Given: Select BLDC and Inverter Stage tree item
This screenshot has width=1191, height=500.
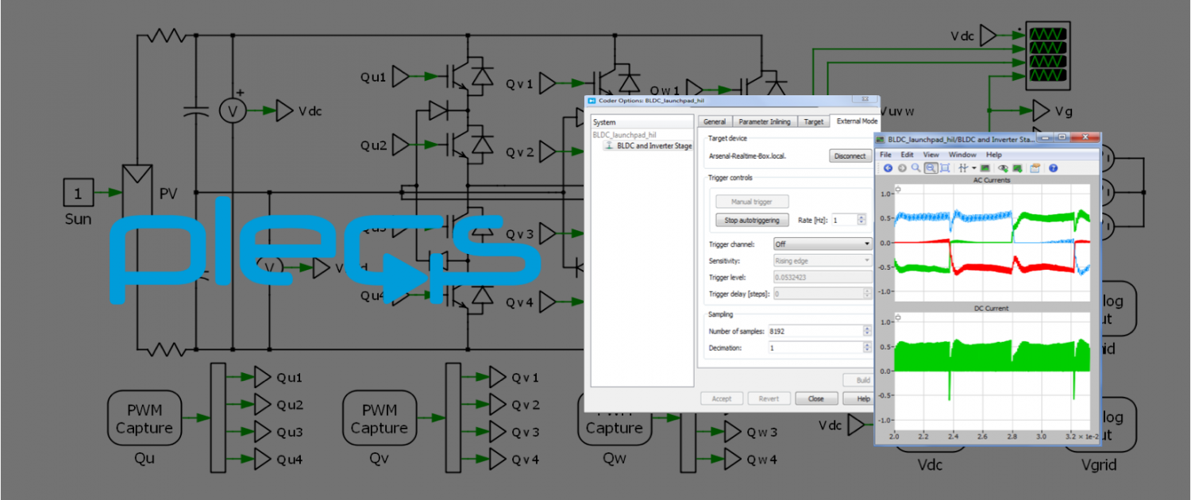Looking at the screenshot, I should [x=648, y=146].
